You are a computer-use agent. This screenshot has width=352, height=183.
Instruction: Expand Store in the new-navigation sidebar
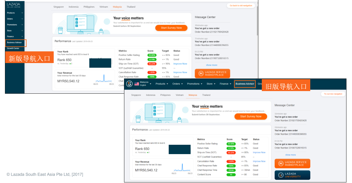click(x=15, y=31)
